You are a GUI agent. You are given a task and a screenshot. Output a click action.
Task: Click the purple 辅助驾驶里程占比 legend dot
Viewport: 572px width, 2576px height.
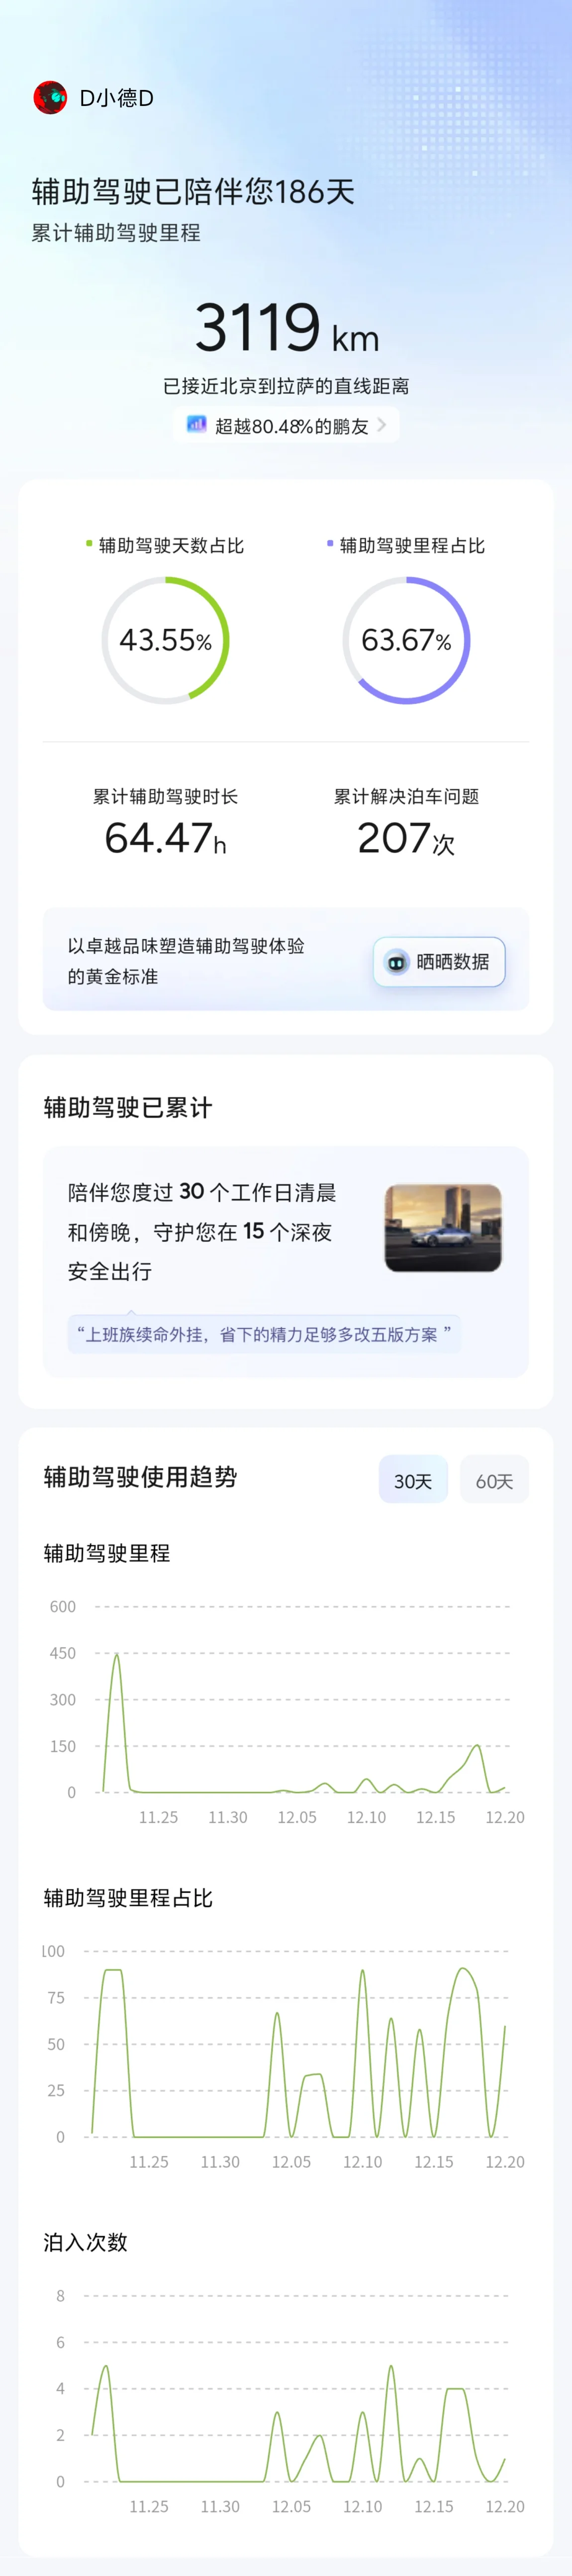(330, 544)
